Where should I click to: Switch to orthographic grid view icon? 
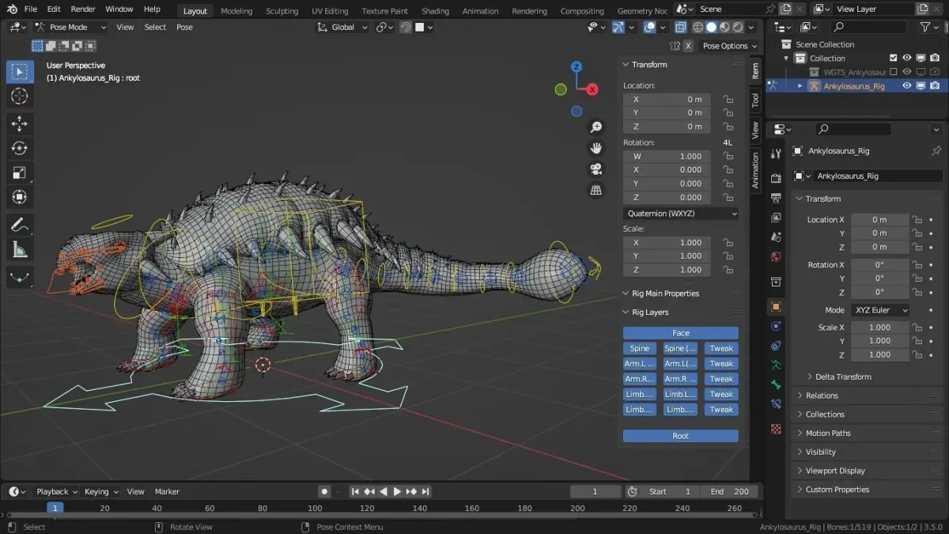click(x=596, y=190)
